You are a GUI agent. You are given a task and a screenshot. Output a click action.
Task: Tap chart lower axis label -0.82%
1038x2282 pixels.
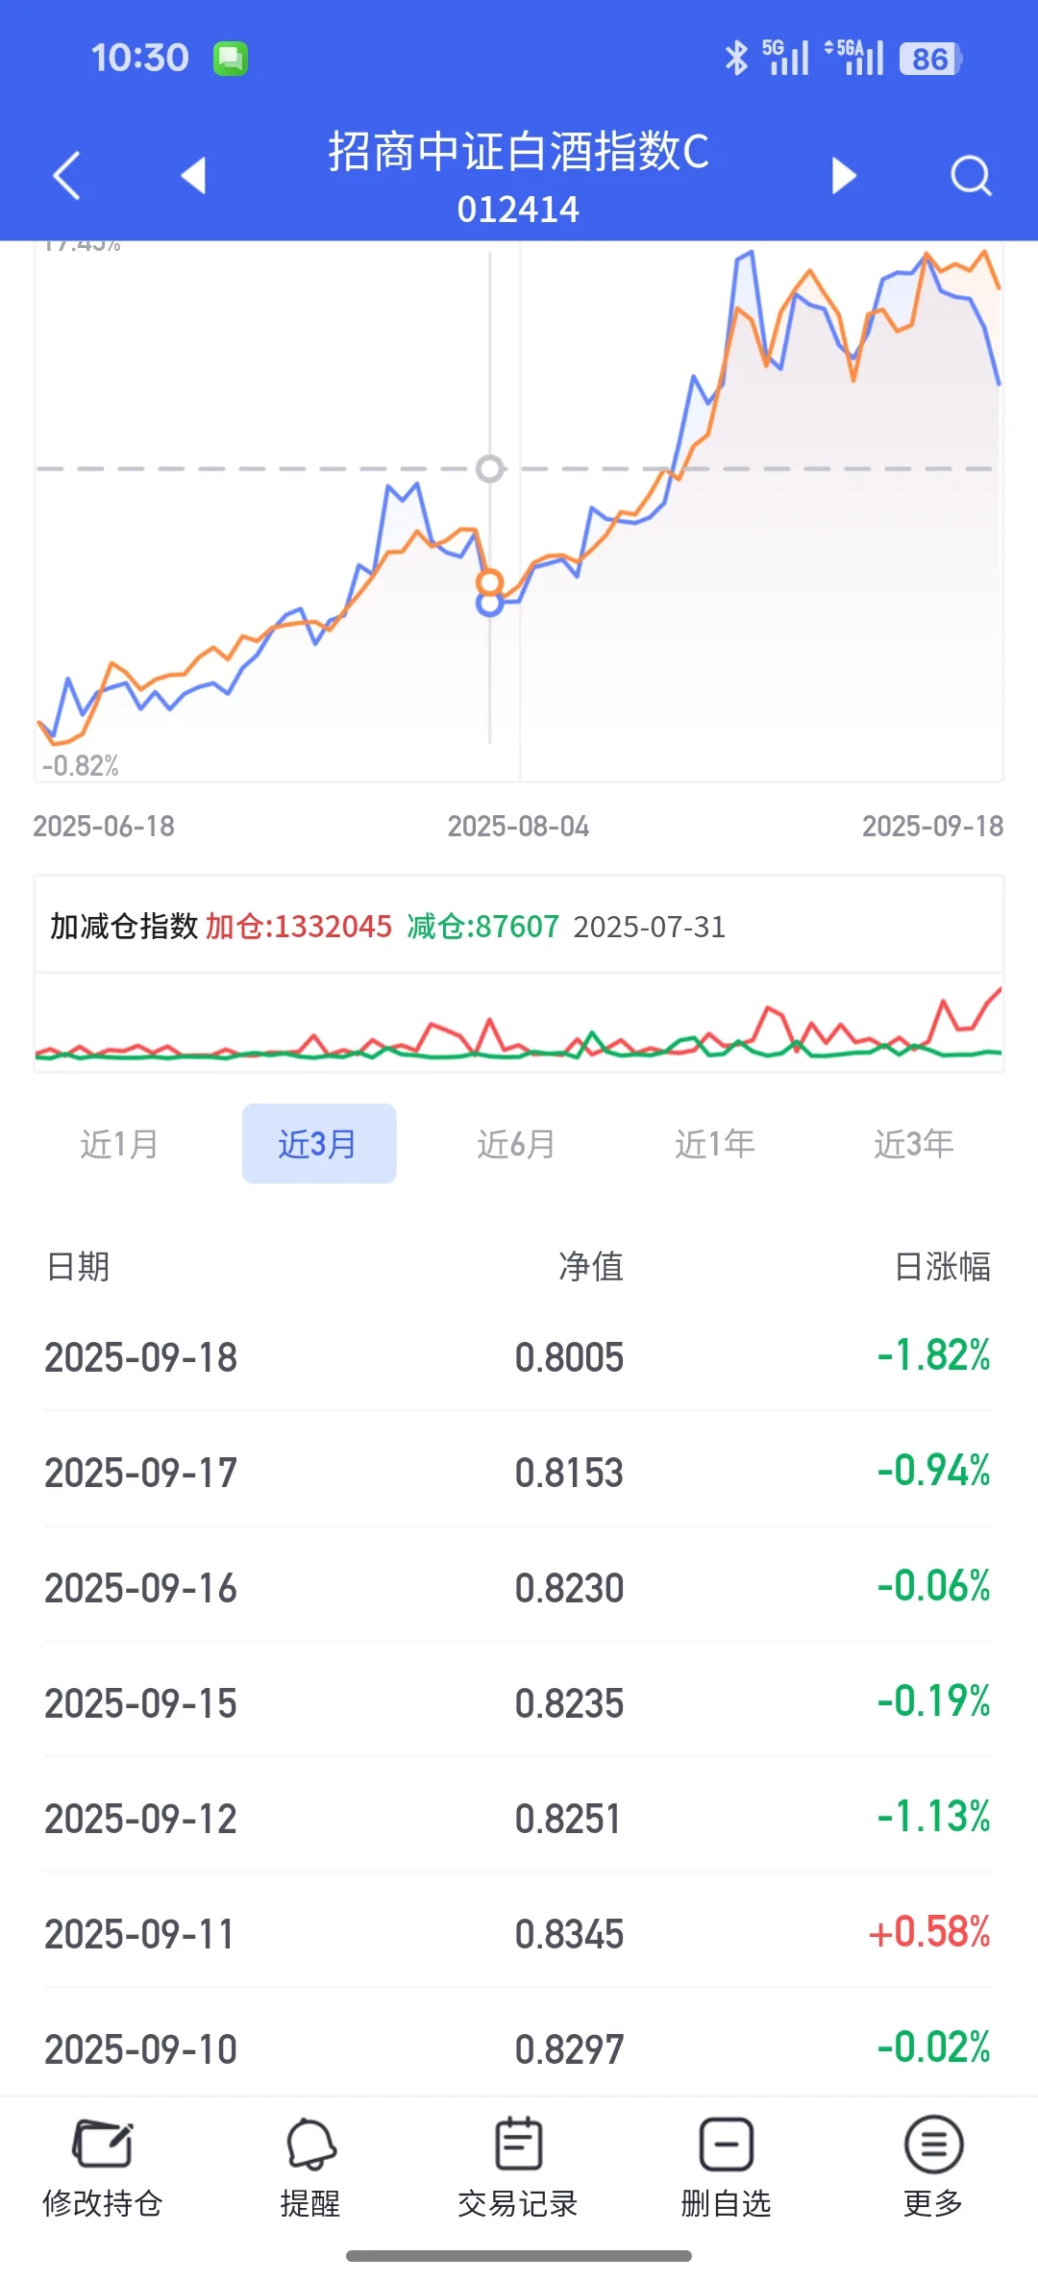pos(81,766)
